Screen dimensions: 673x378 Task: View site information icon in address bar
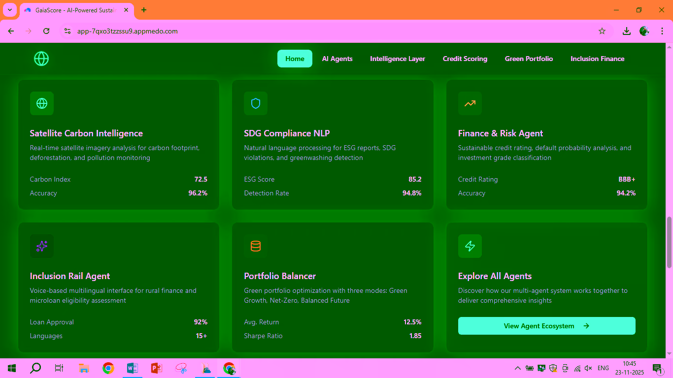(x=67, y=31)
